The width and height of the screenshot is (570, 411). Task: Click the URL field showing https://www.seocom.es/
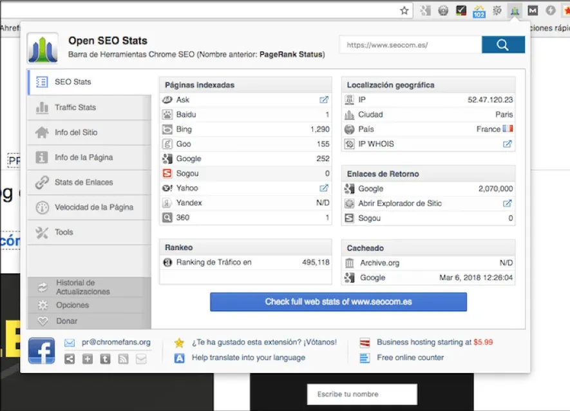tap(411, 44)
